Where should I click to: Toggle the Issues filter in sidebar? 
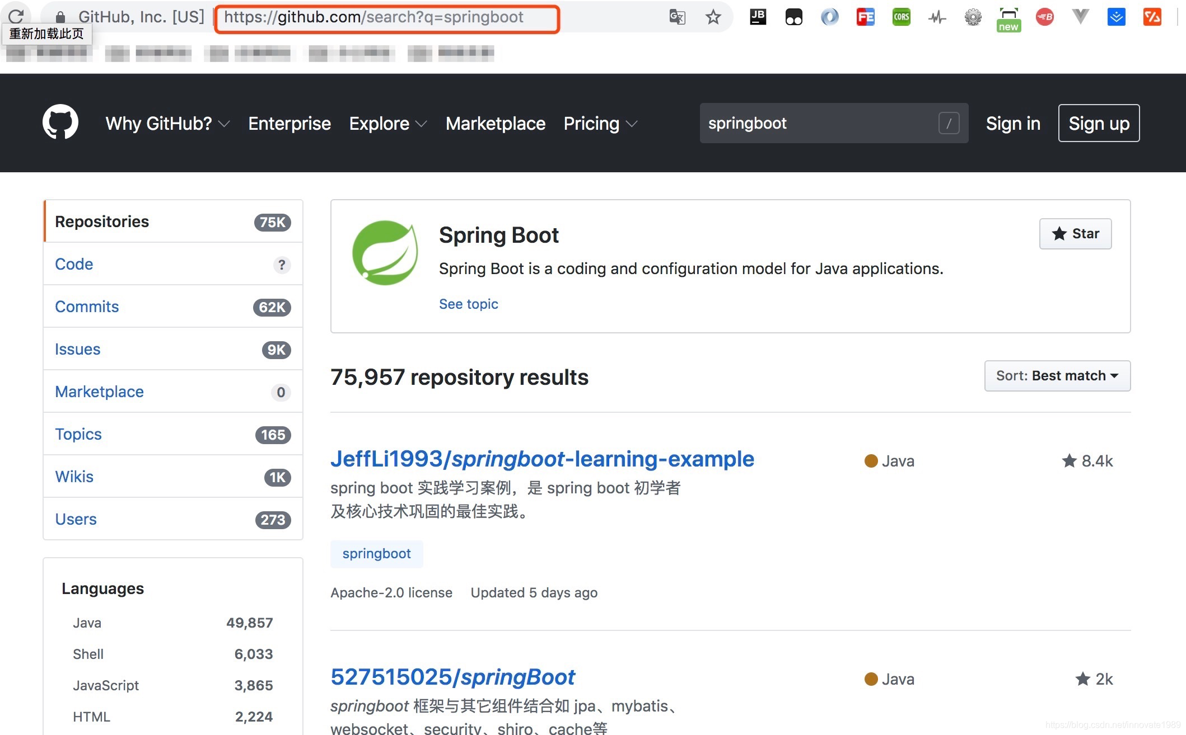click(x=77, y=348)
